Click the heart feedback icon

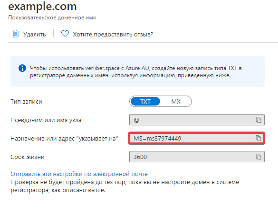(x=65, y=34)
